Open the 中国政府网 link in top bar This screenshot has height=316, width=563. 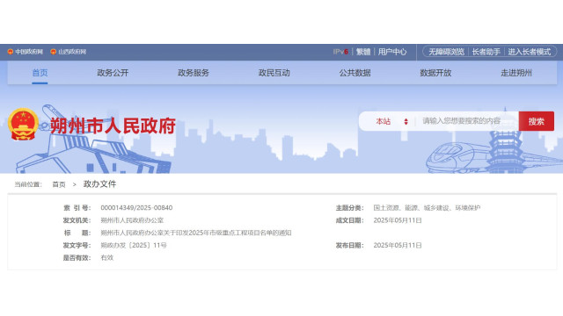29,52
